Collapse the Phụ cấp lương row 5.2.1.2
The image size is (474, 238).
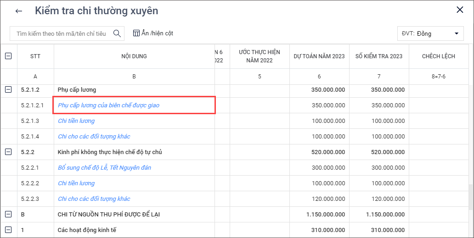coord(8,90)
